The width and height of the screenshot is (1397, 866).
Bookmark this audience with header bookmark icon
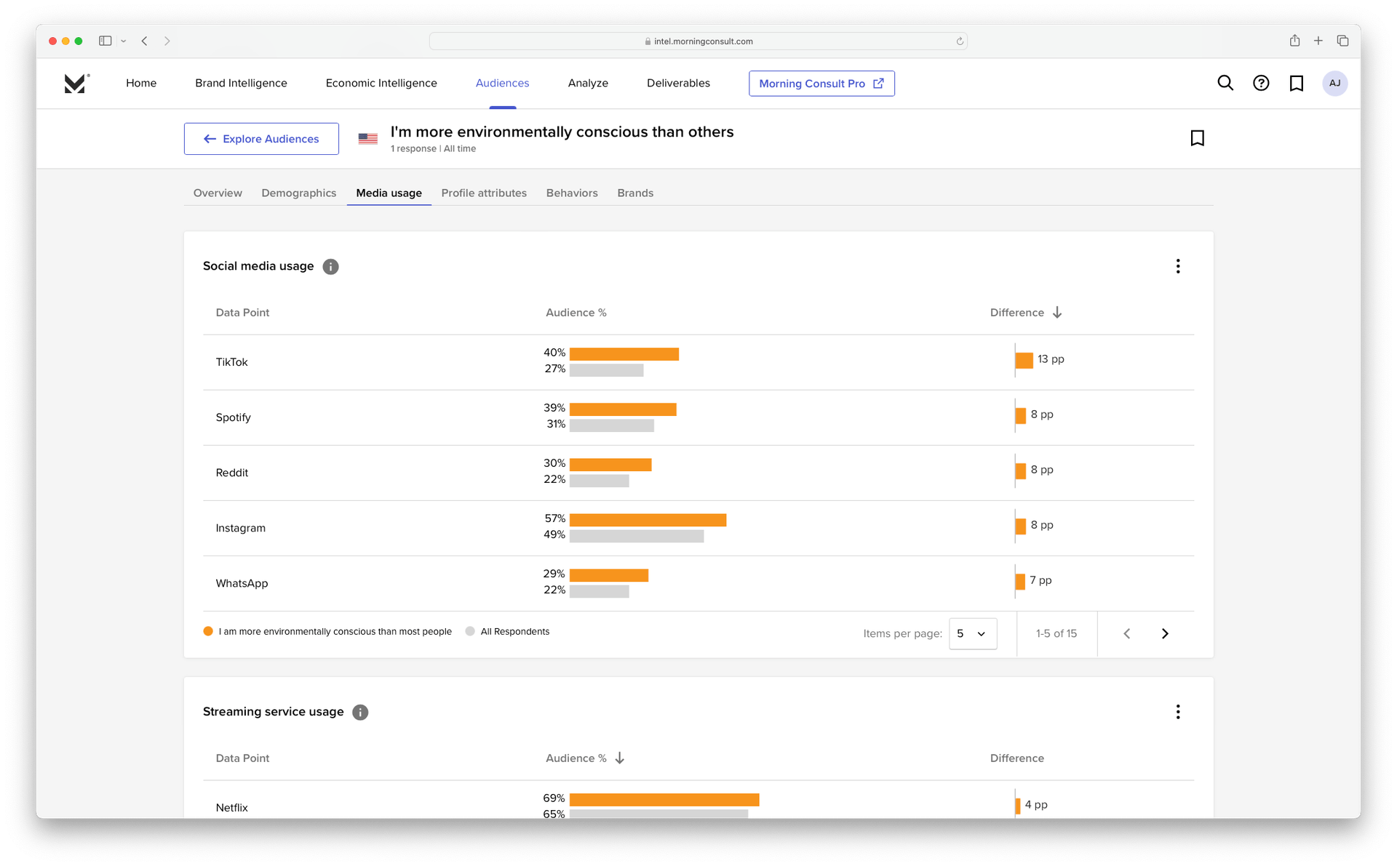pos(1198,138)
